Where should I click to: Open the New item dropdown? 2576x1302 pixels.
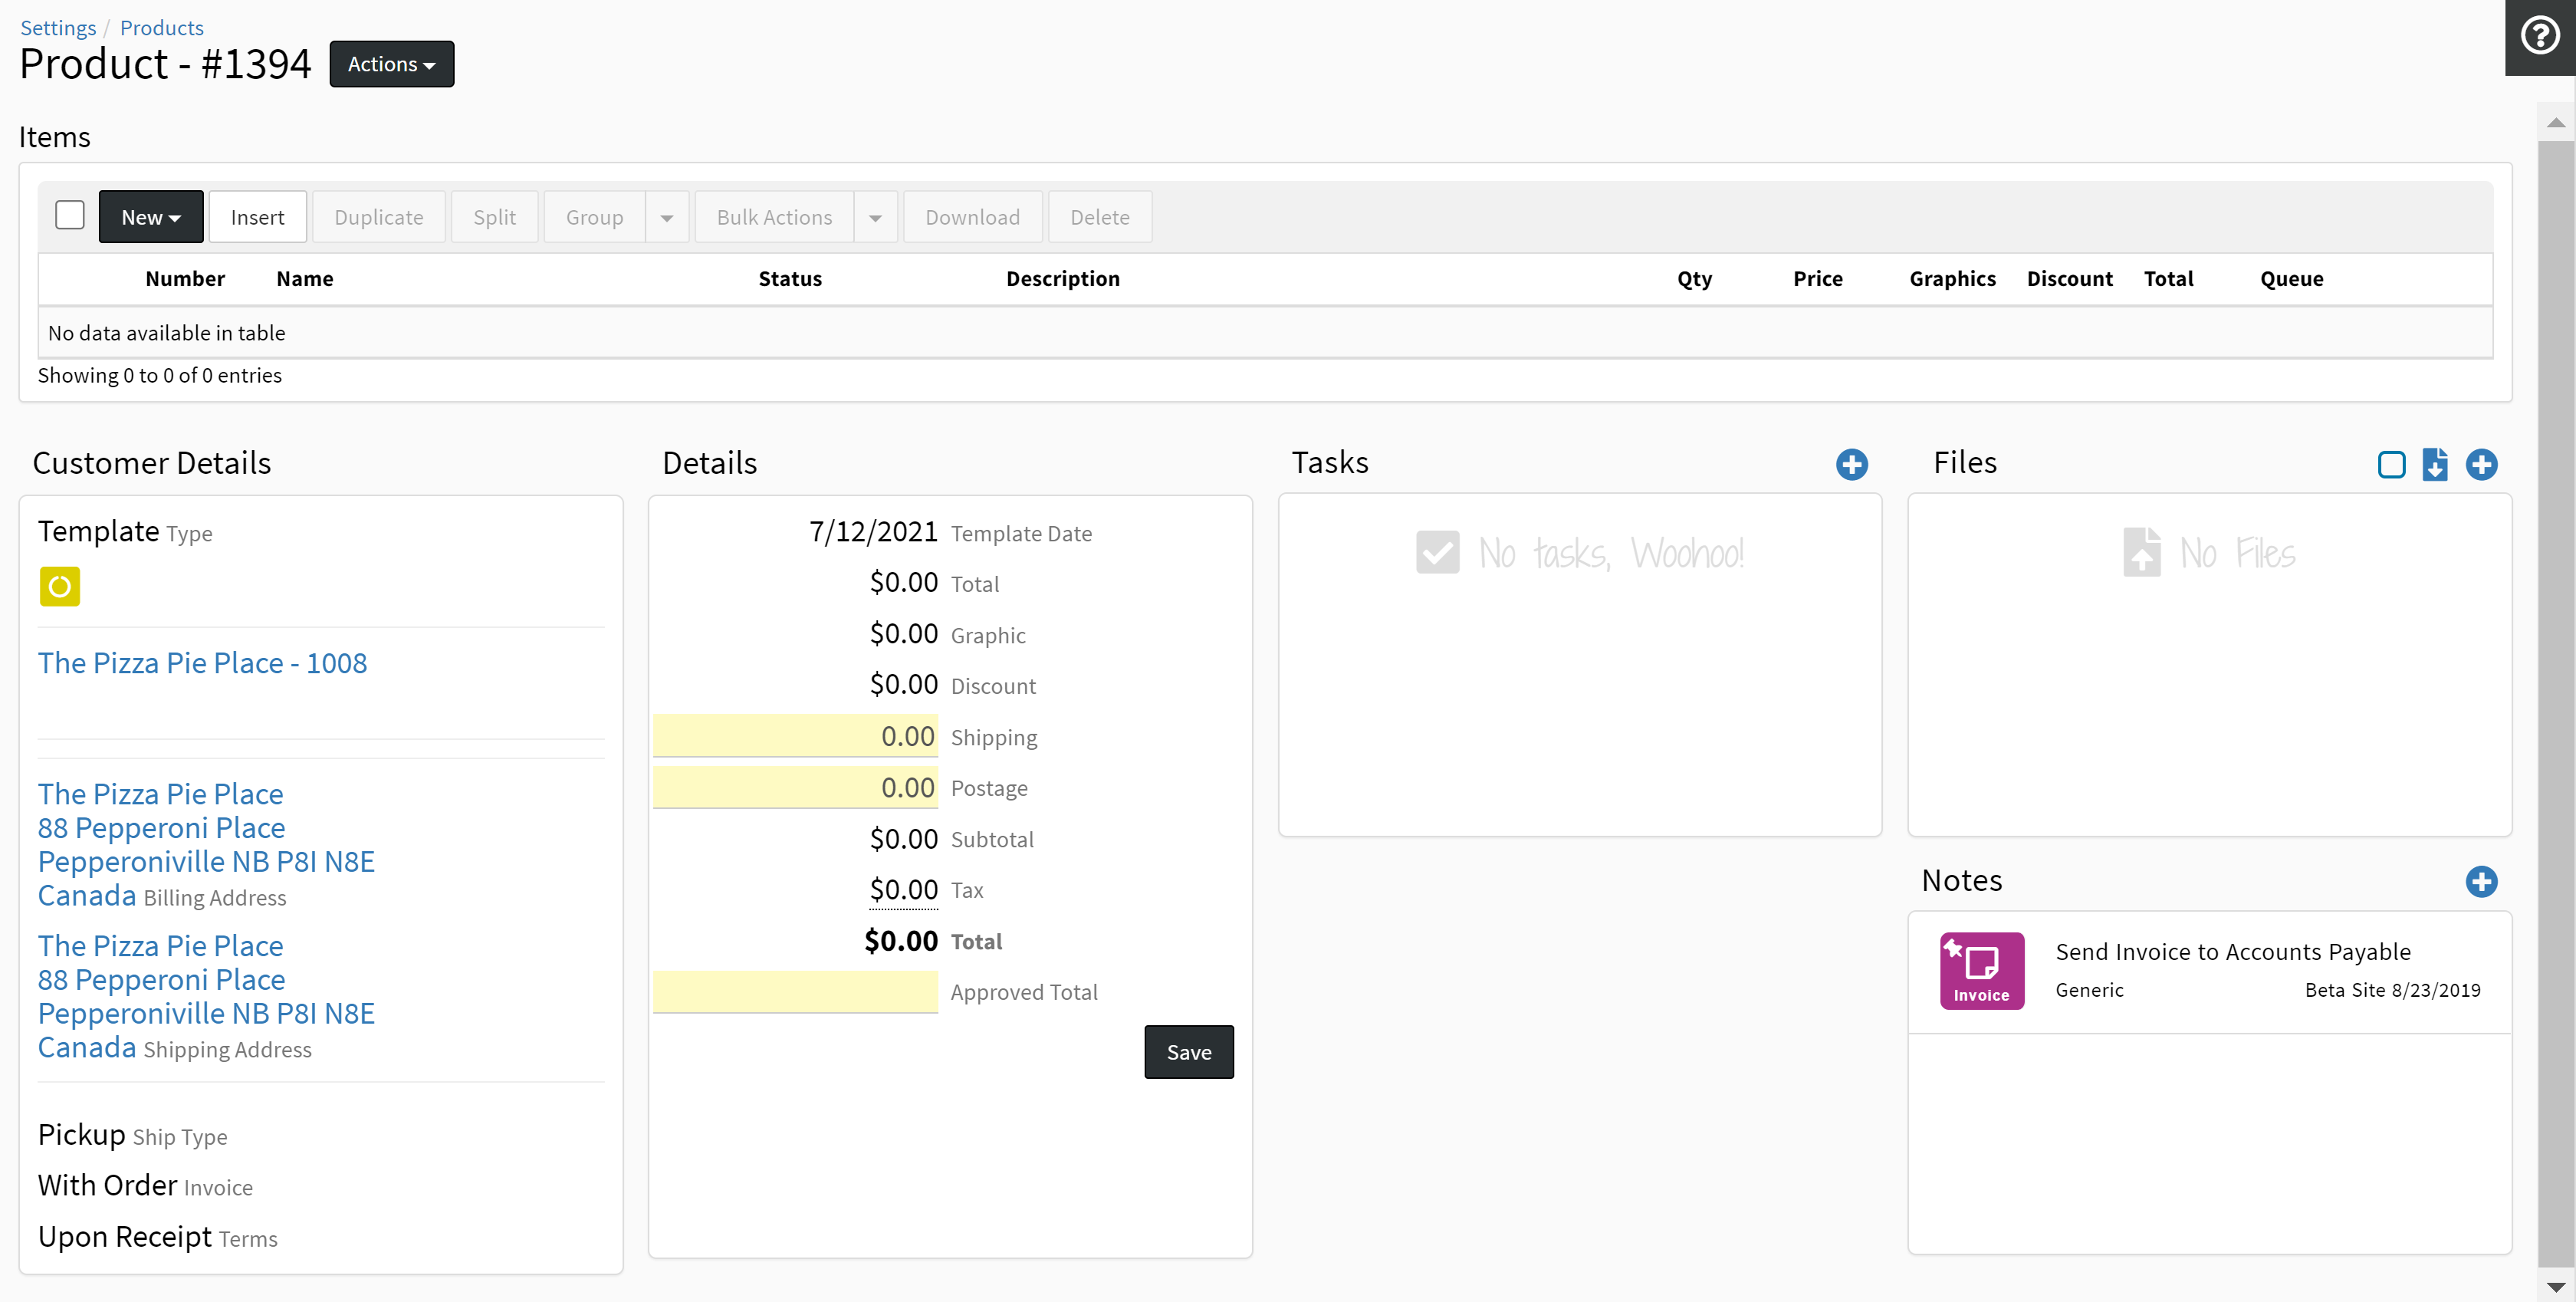[x=151, y=217]
